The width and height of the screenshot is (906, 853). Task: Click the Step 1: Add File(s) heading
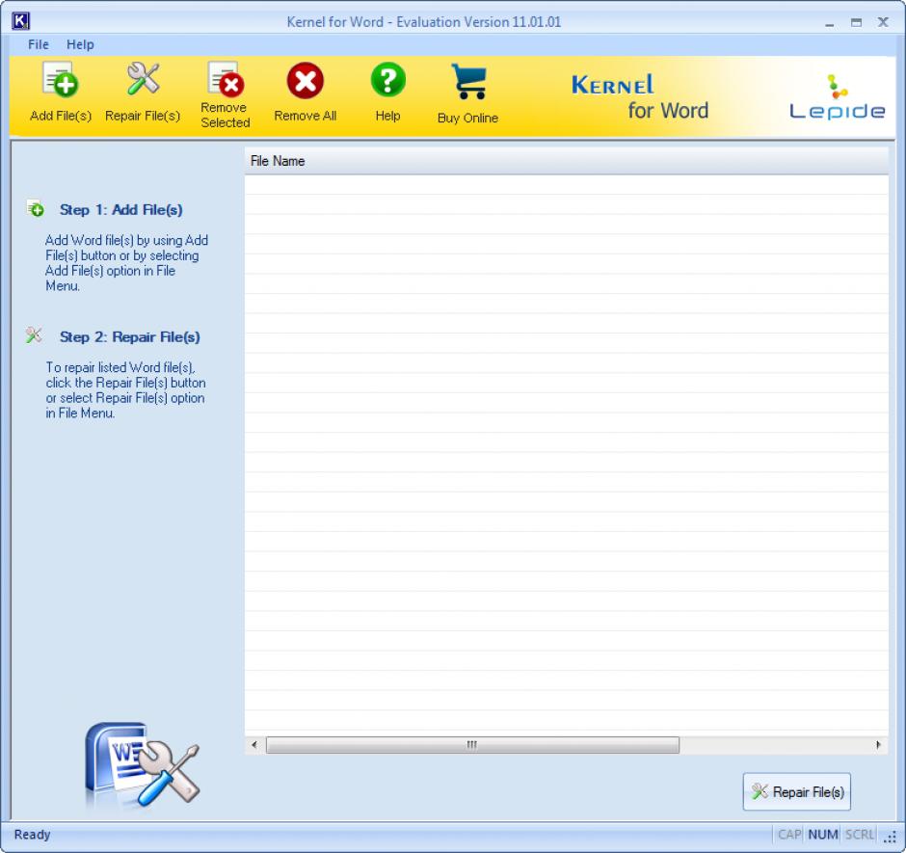click(x=120, y=210)
